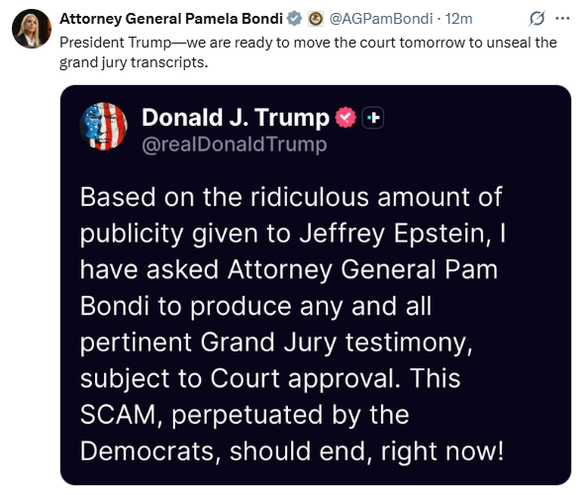Click Trump's flag-painted profile picture
588x495 pixels.
pos(104,127)
